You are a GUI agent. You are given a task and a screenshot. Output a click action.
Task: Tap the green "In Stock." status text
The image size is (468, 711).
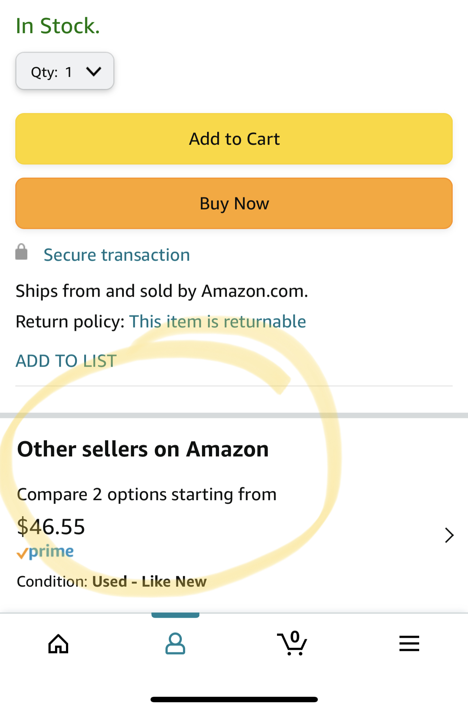click(x=58, y=26)
